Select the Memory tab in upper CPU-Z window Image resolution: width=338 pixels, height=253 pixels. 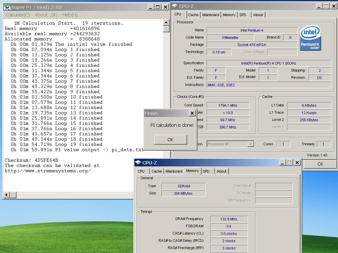point(229,15)
